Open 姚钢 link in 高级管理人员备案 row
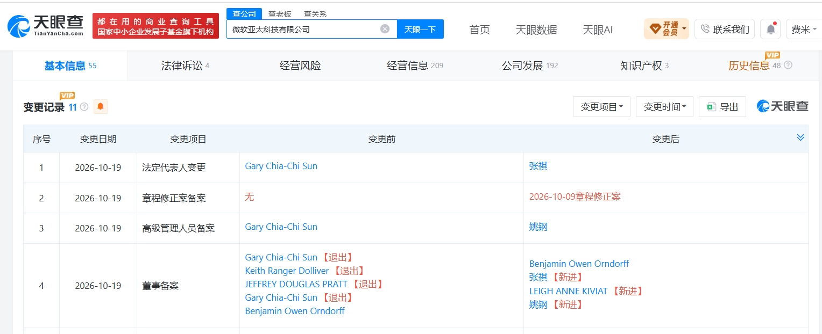This screenshot has width=822, height=334. point(538,227)
